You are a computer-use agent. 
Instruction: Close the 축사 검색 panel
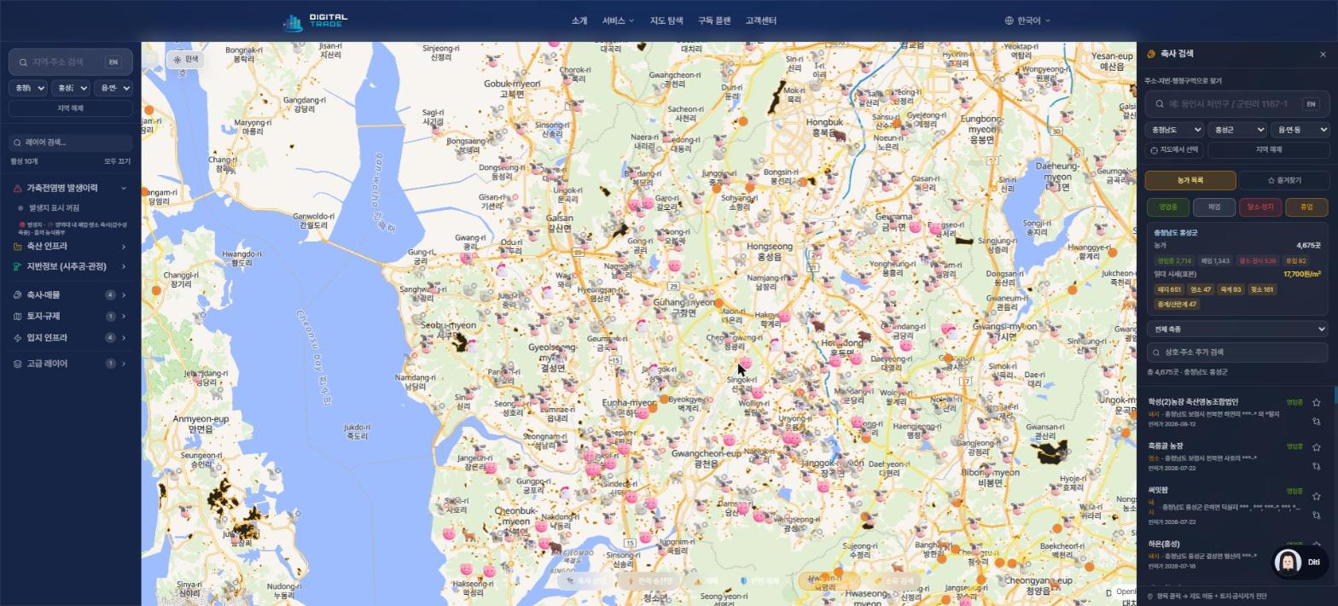click(x=1323, y=55)
